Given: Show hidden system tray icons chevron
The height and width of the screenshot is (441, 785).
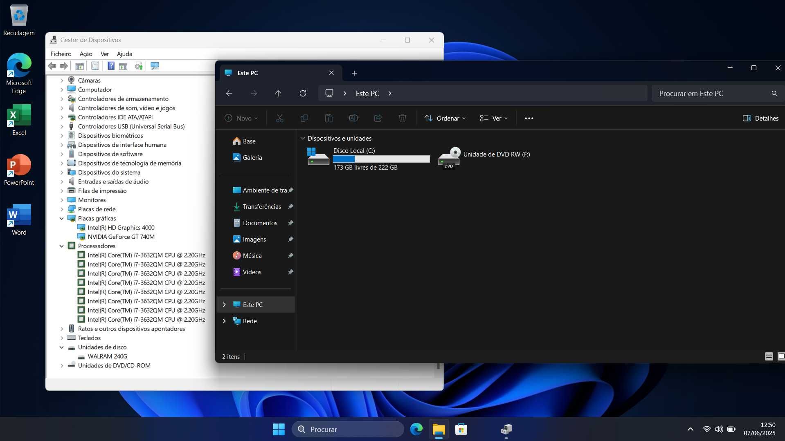Looking at the screenshot, I should tap(690, 429).
